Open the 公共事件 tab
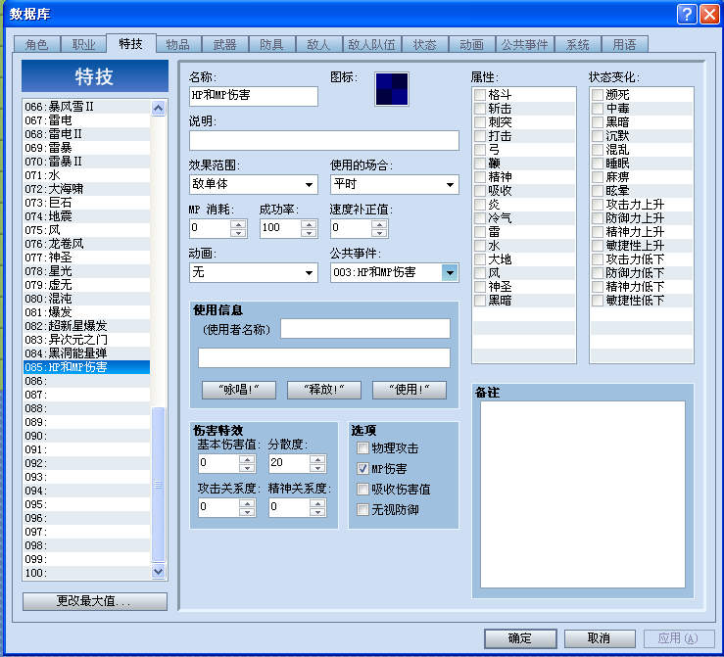Screen dimensions: 724x657 [524, 44]
